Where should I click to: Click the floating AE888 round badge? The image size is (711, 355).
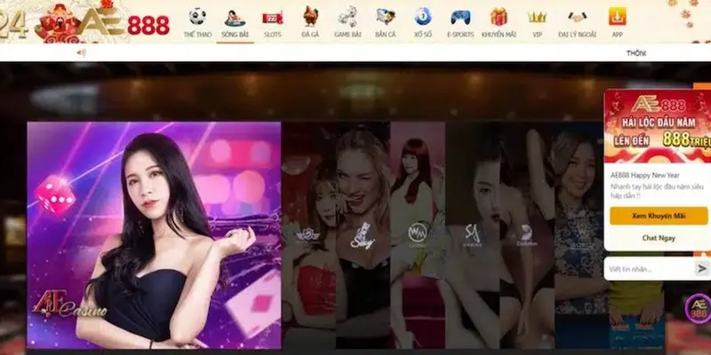coord(698,309)
